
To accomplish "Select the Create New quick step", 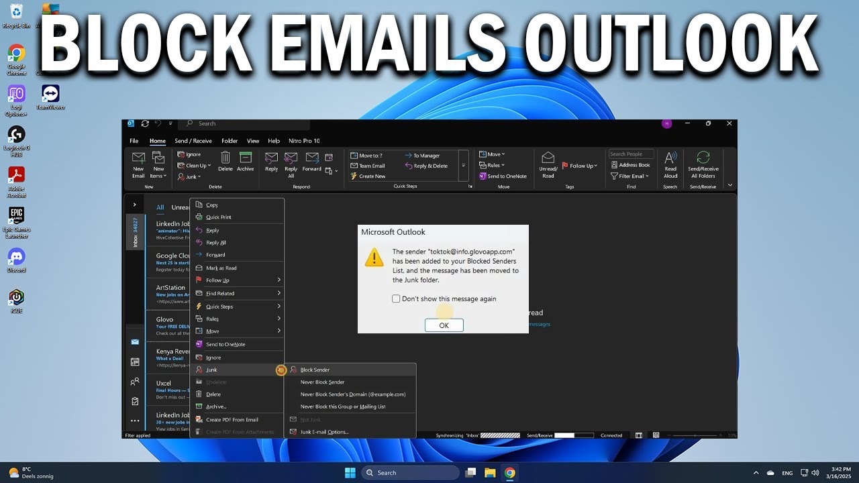I will coord(367,176).
